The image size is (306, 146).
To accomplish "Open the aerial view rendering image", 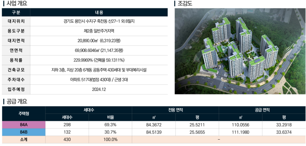I will coord(240,51).
